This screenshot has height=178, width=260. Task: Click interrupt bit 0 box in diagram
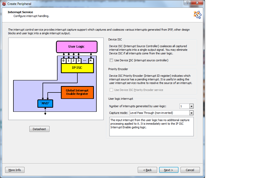pos(63,61)
